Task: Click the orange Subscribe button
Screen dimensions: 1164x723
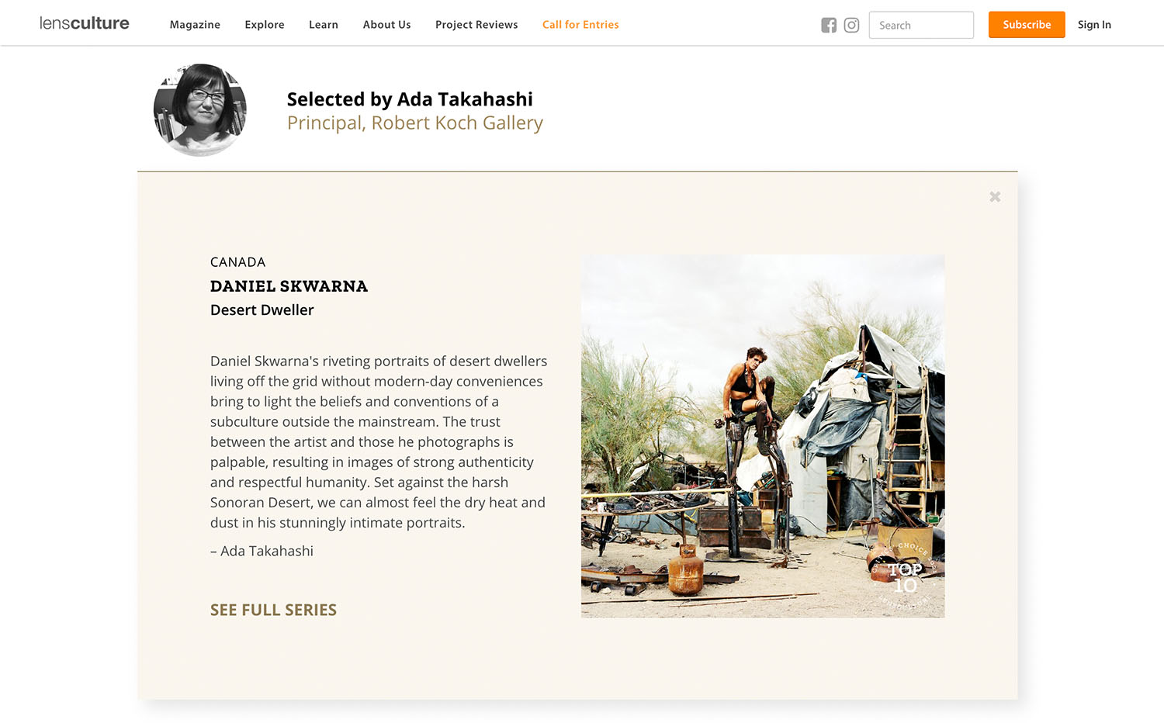Action: point(1027,25)
